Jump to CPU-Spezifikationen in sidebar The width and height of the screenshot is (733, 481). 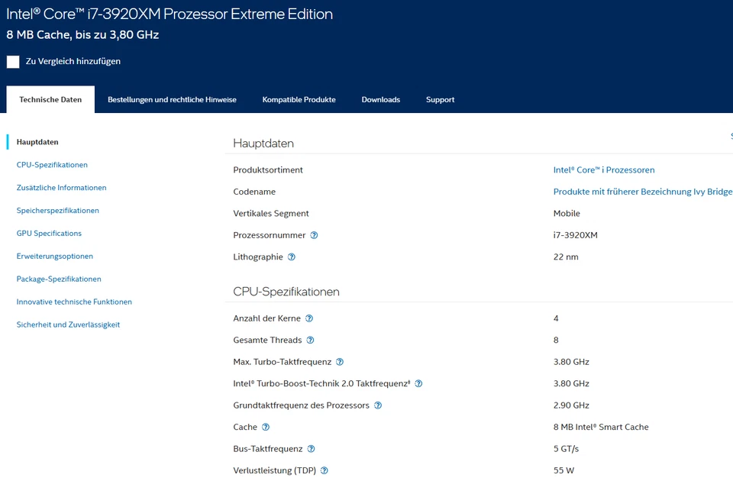52,165
